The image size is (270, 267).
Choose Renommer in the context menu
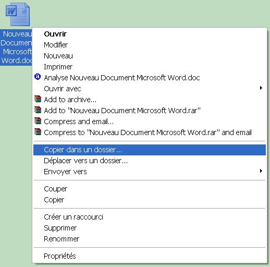[x=150, y=239]
